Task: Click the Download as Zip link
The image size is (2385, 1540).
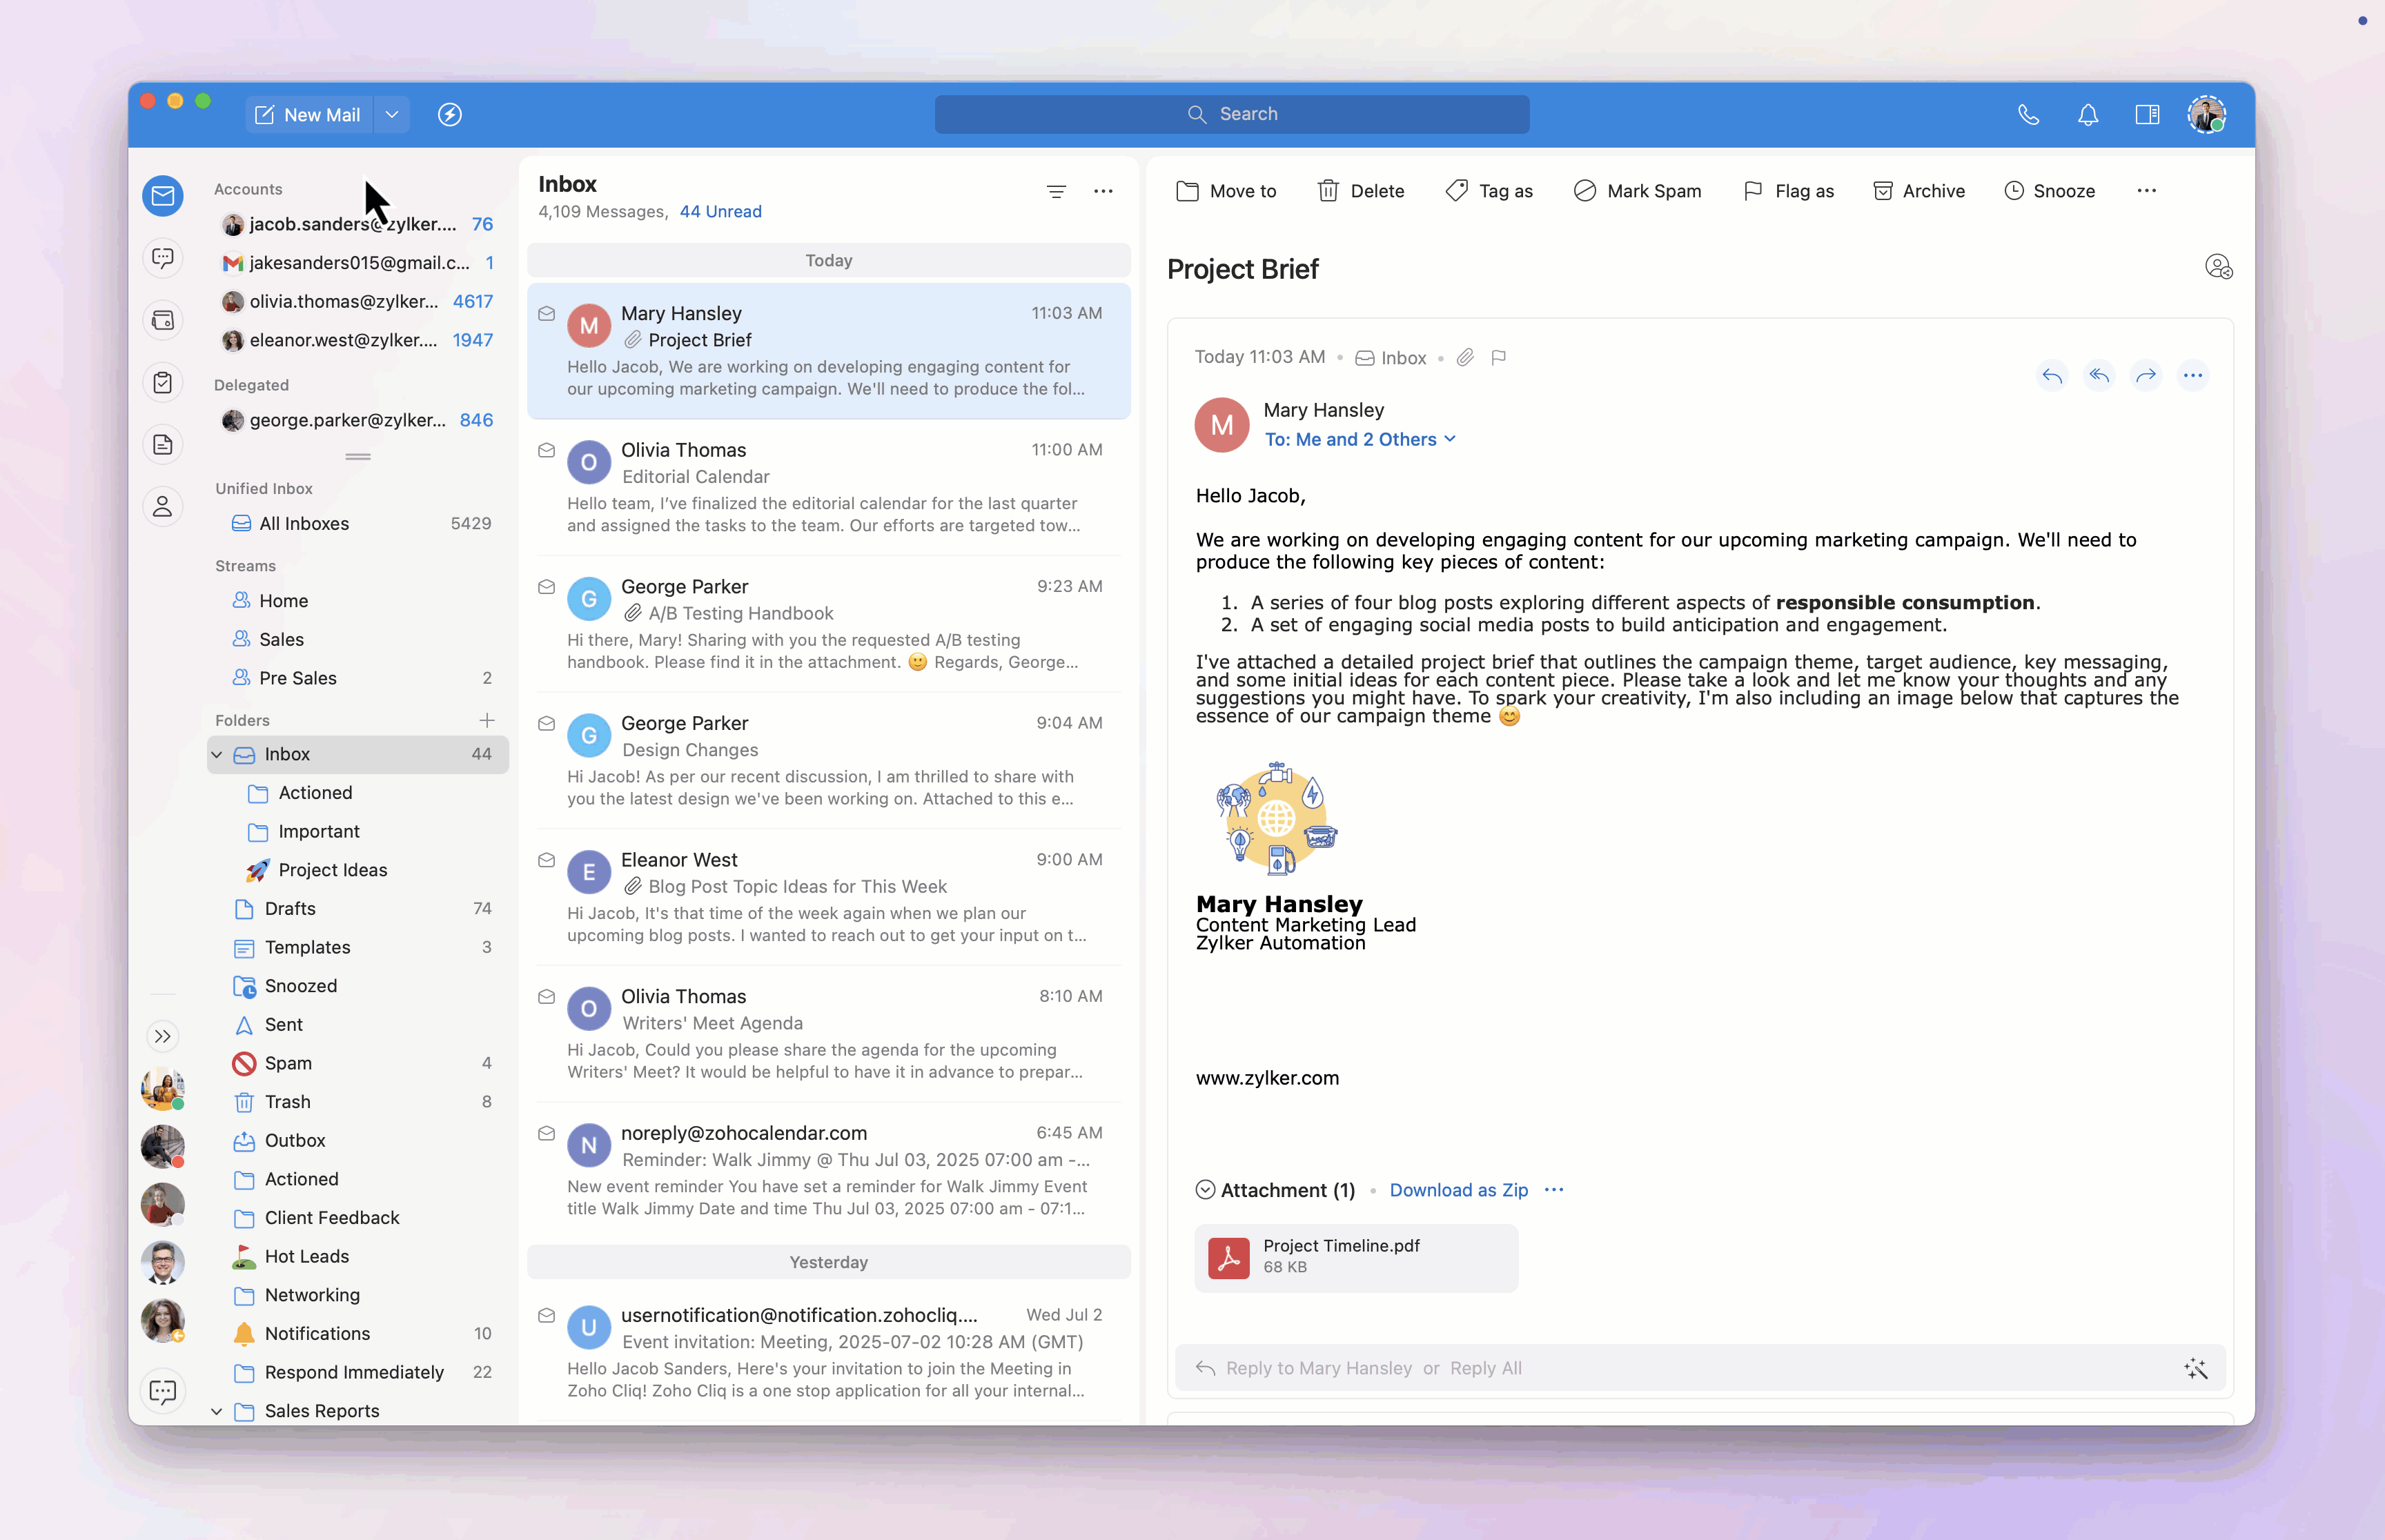Action: pos(1458,1190)
